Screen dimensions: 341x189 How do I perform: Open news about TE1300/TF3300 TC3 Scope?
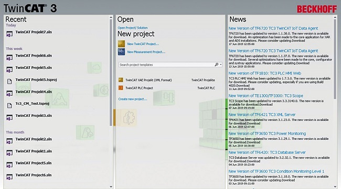click(x=266, y=96)
